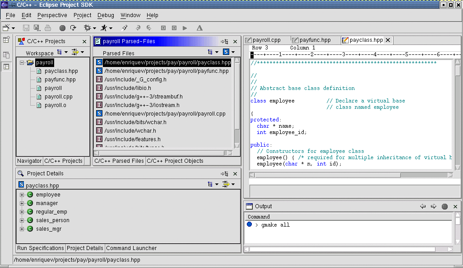Click the blue S icon in Parsed Files header
Viewport: 463px width, 268px height.
point(226,52)
